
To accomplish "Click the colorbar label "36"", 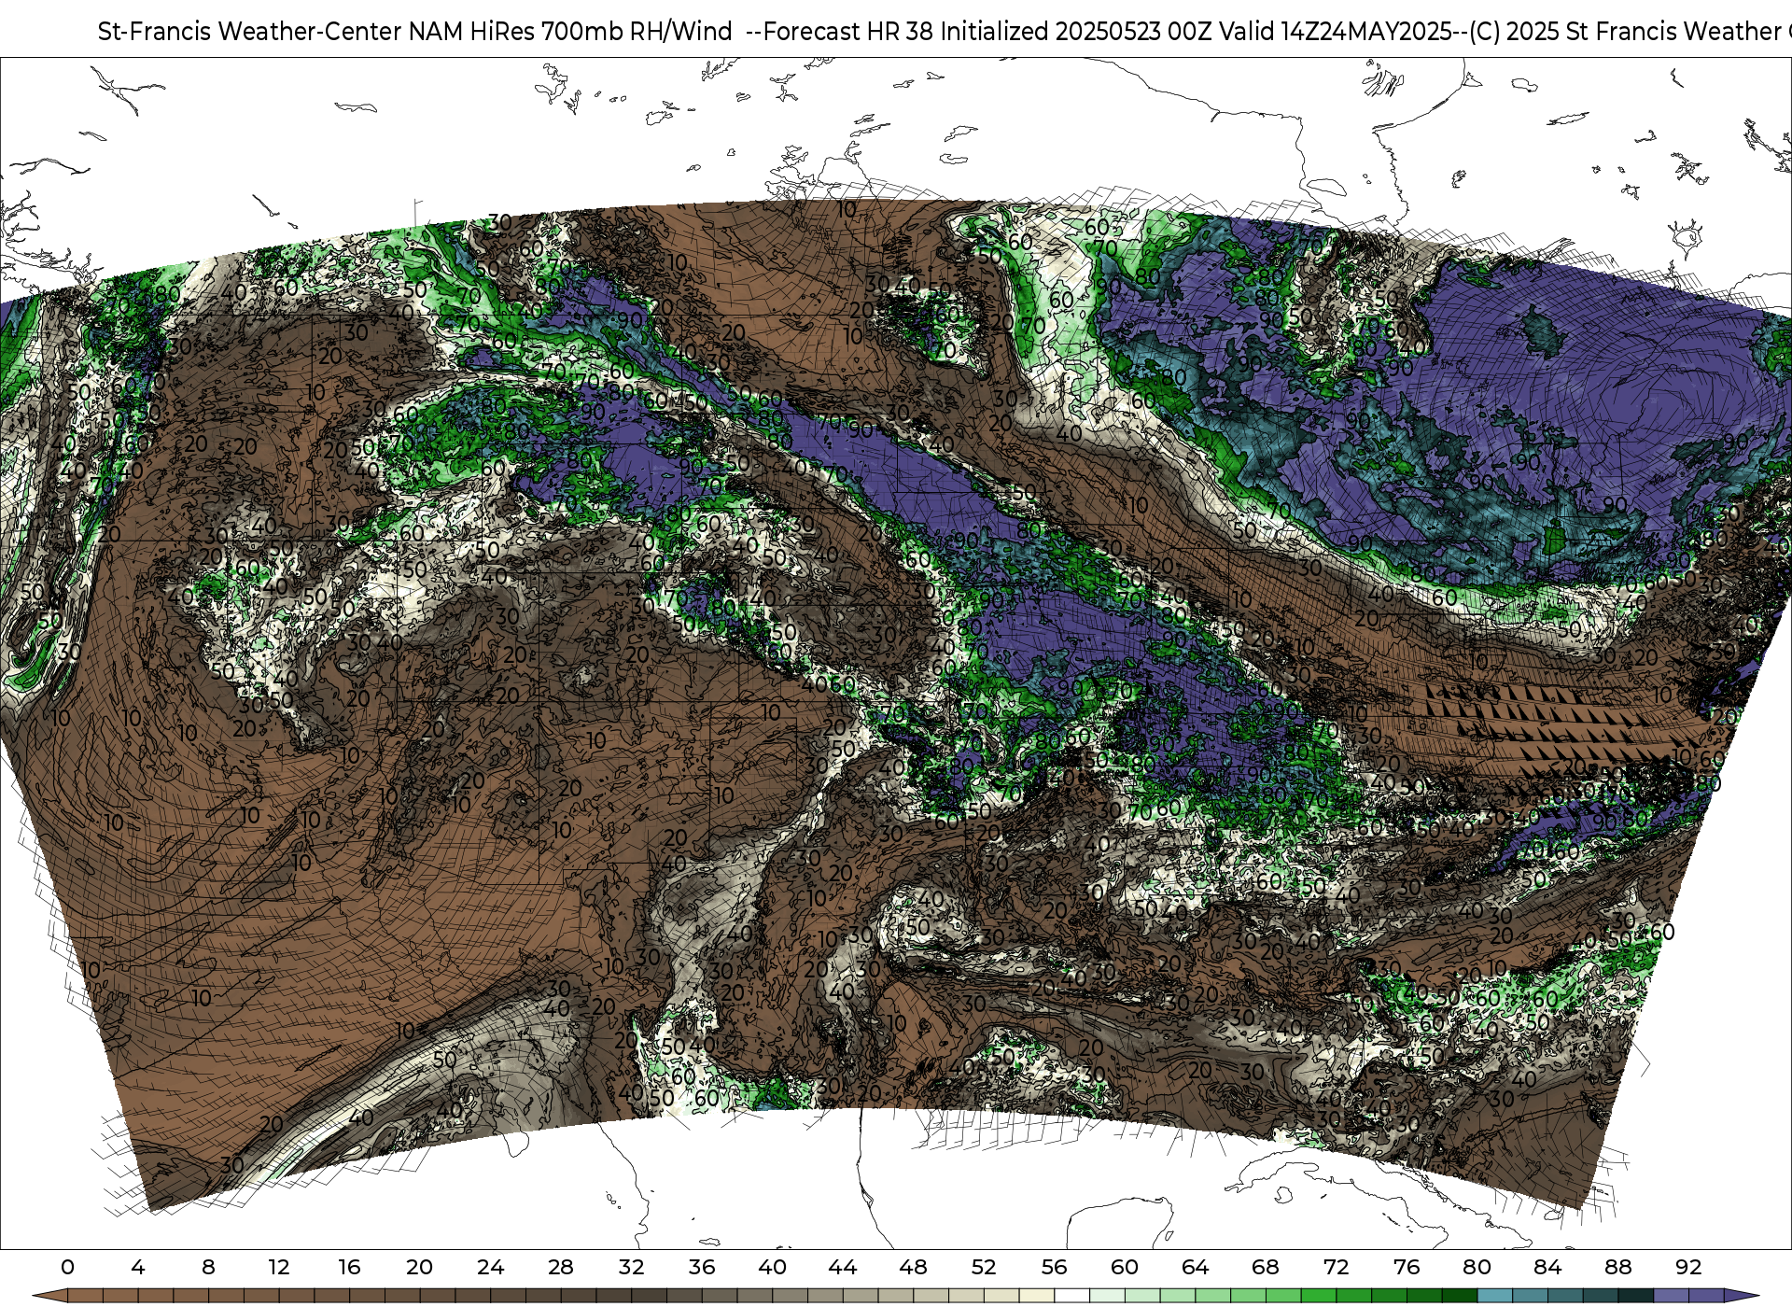I will 702,1267.
